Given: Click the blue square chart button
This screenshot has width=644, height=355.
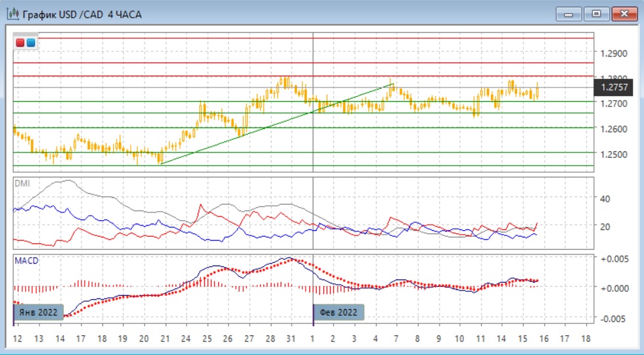Looking at the screenshot, I should coord(30,43).
